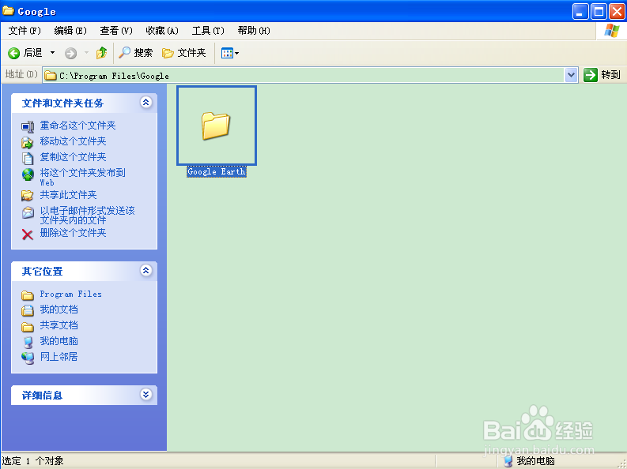The height and width of the screenshot is (469, 627).
Task: Click 共享此文件夹 link
Action: click(68, 195)
